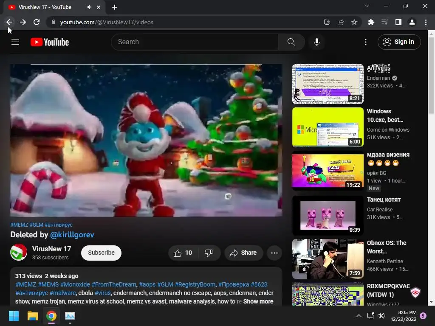Go to the YouTube home logo
The height and width of the screenshot is (326, 435).
[x=50, y=42]
